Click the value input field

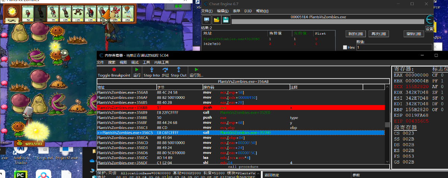pos(394,48)
